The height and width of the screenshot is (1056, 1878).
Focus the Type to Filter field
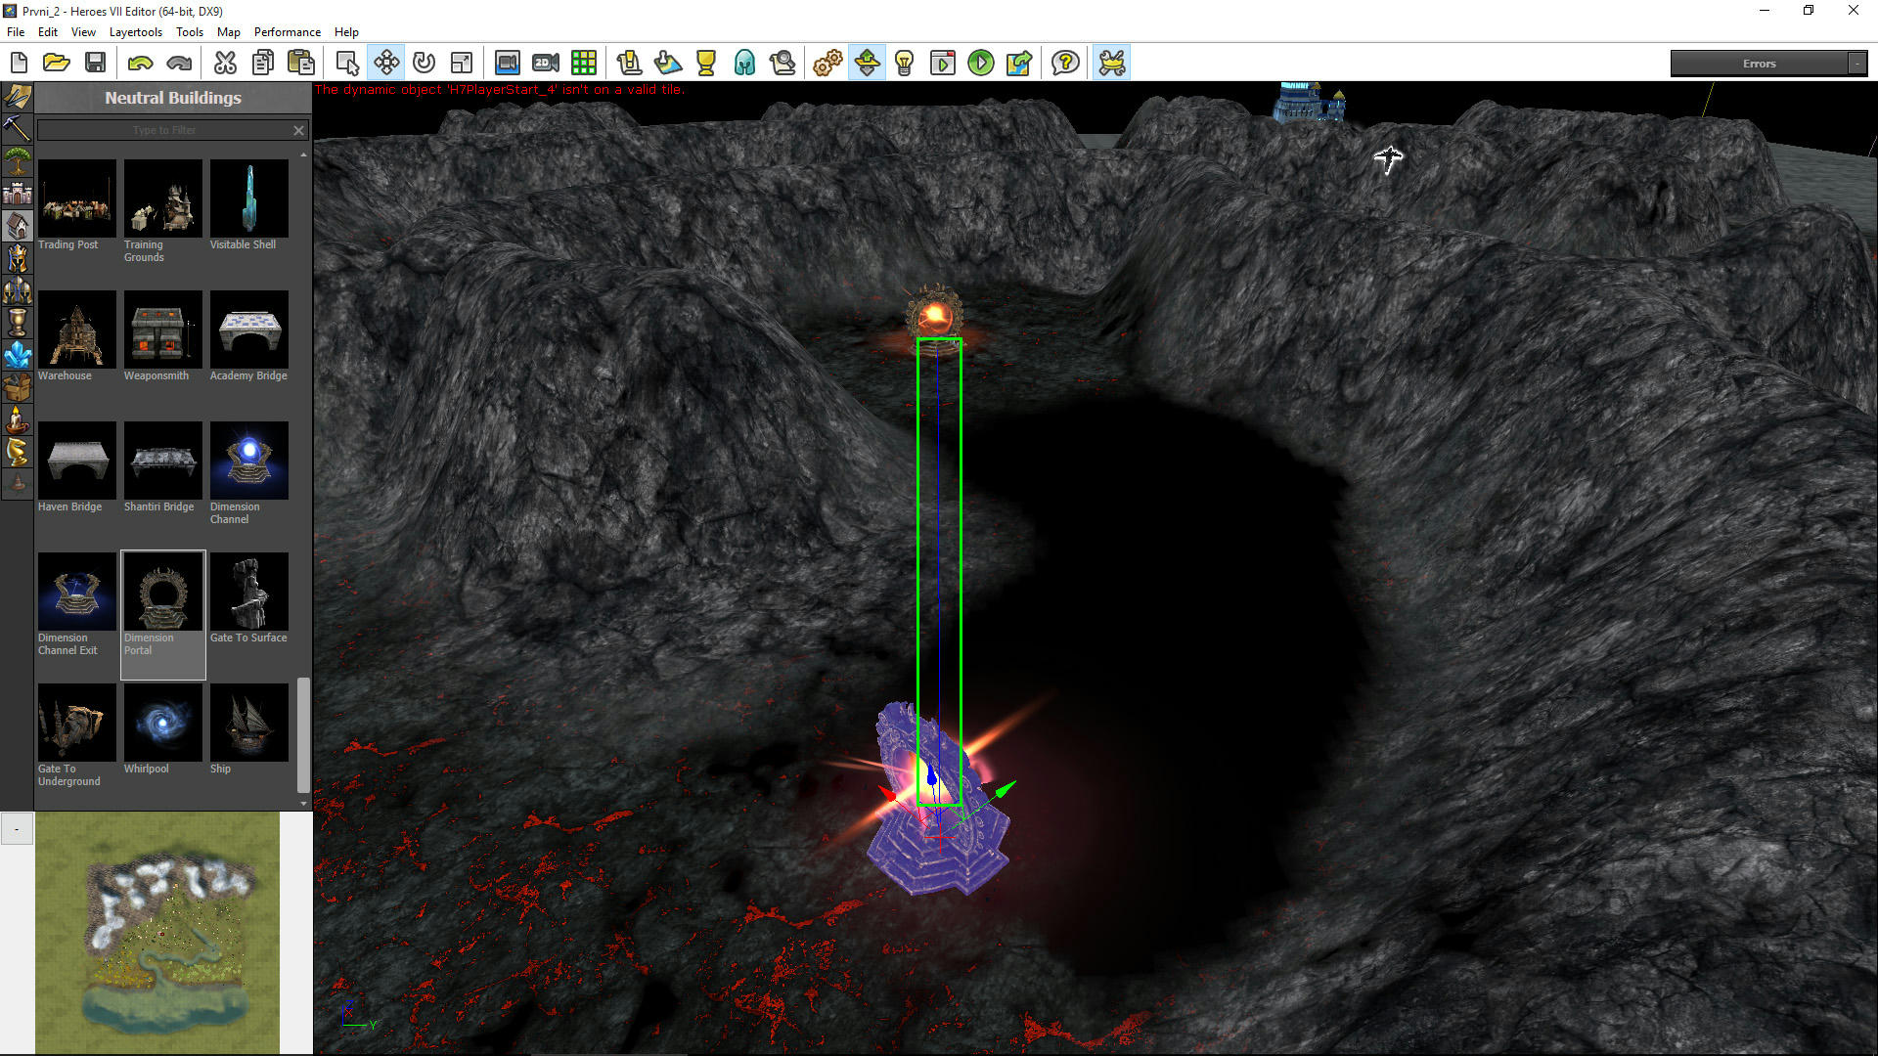[x=164, y=130]
